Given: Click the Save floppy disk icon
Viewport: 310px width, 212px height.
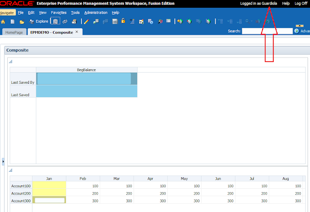Looking at the screenshot, I should [x=55, y=21].
